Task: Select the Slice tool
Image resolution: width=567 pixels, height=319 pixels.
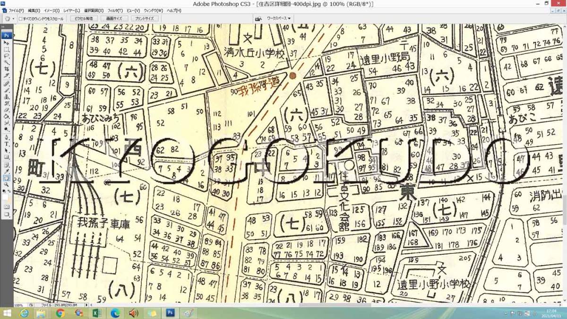Action: point(7,75)
